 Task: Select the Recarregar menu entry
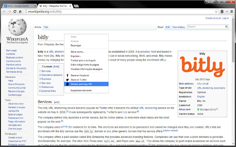(86, 46)
